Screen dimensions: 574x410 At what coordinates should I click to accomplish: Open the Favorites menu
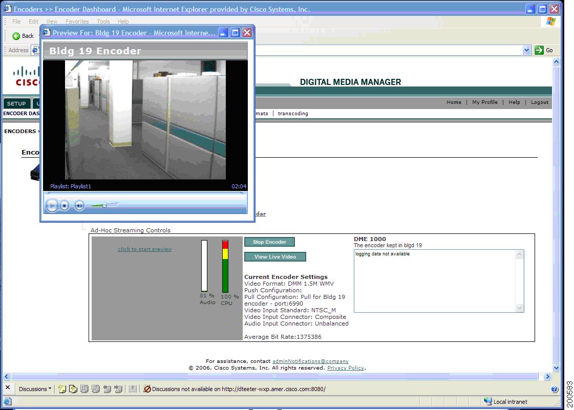[77, 21]
